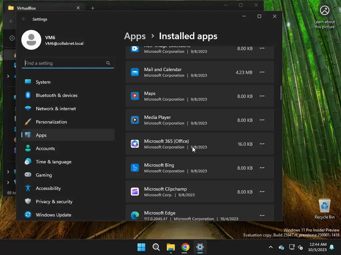
Task: Open the Mail and Calendar app icon
Action: coord(135,72)
